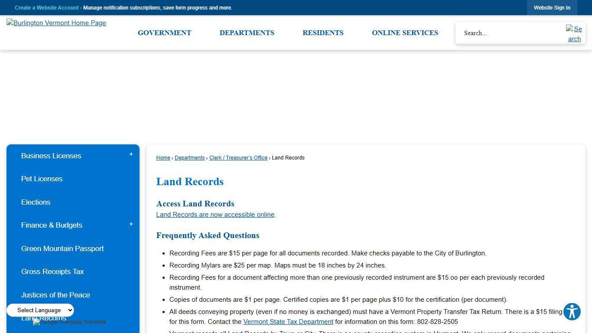Expand the Business Licenses submenu
The height and width of the screenshot is (333, 592).
pos(131,155)
